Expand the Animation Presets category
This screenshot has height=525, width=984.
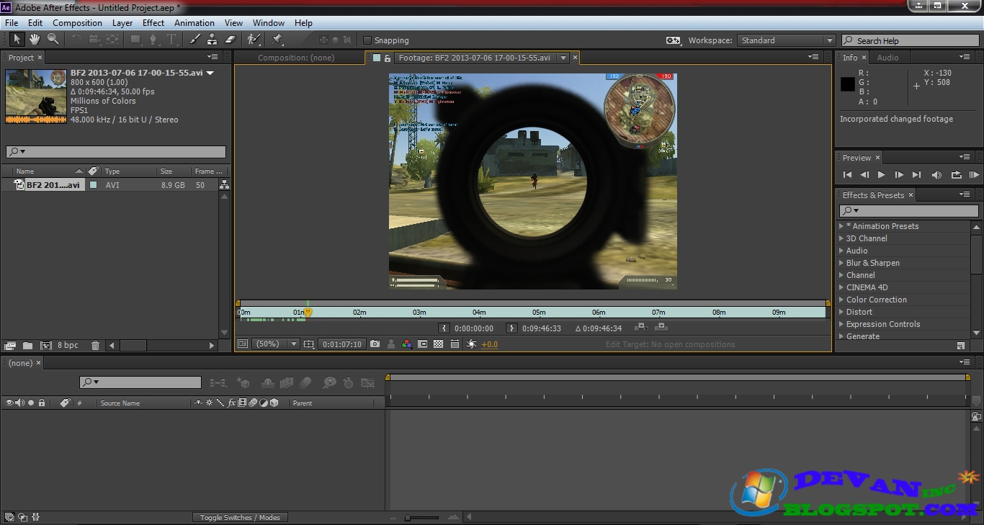pyautogui.click(x=841, y=226)
